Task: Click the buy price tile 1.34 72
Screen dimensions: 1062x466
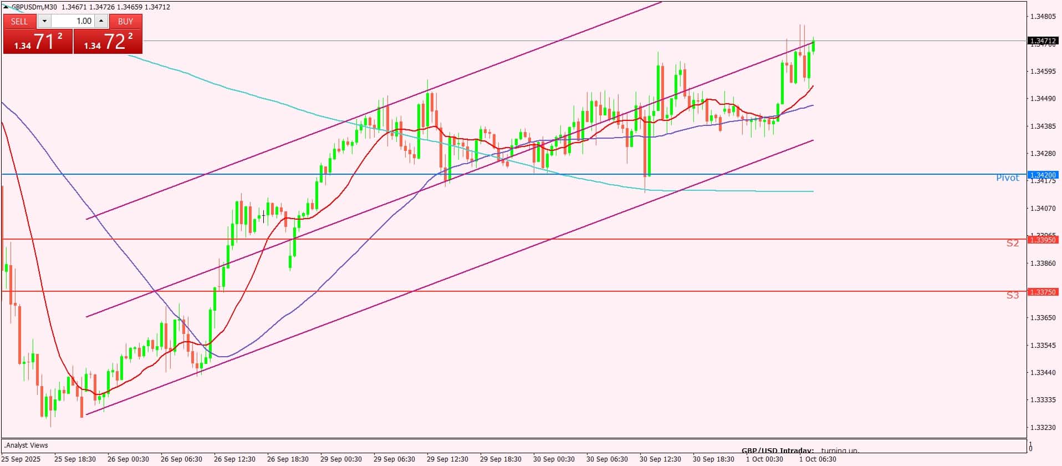Action: click(x=108, y=42)
